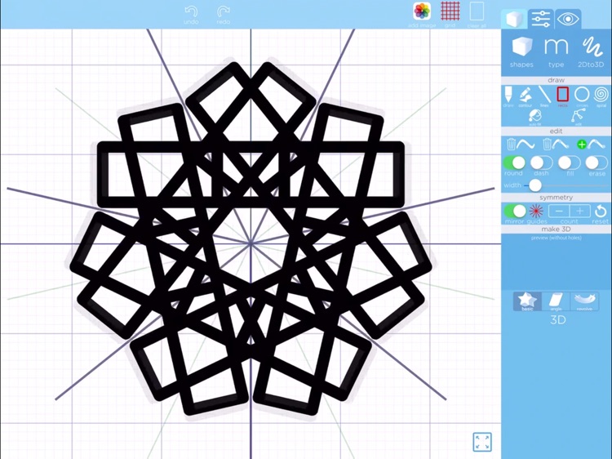Choose the lines tool

(544, 96)
